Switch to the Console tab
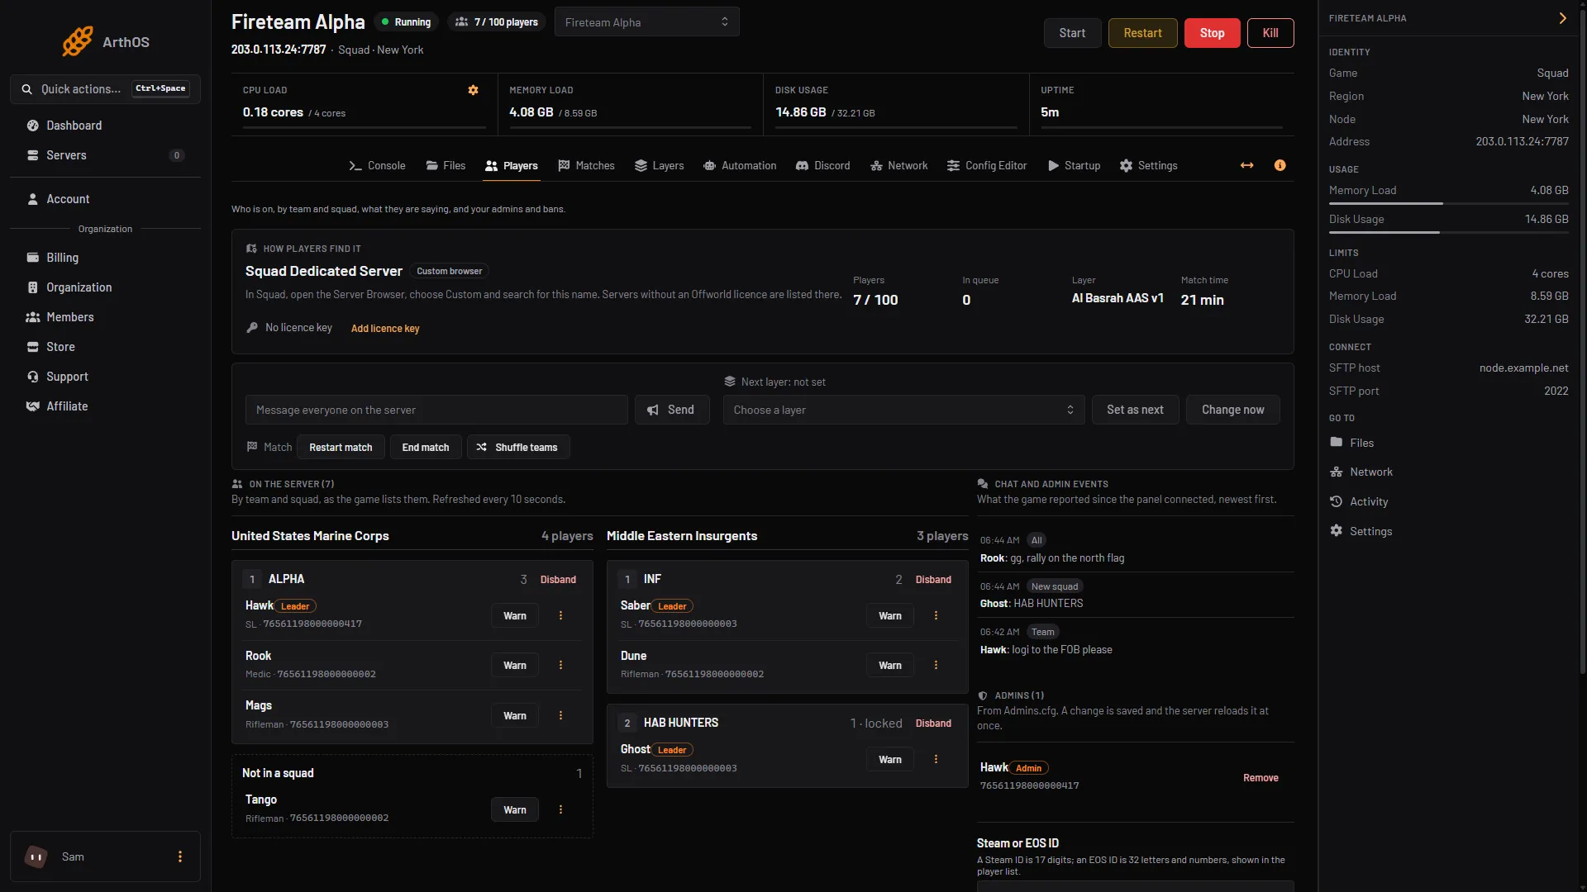This screenshot has width=1587, height=892. pos(377,166)
